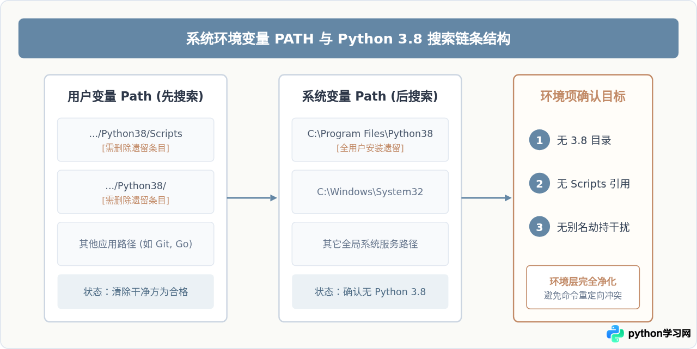This screenshot has width=697, height=349.
Task: Click the item 无 Scripts 引用
Action: (x=593, y=184)
